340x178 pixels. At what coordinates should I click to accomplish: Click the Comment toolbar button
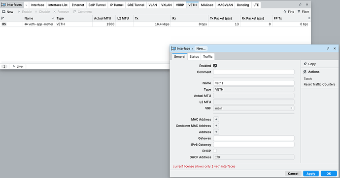click(x=82, y=12)
